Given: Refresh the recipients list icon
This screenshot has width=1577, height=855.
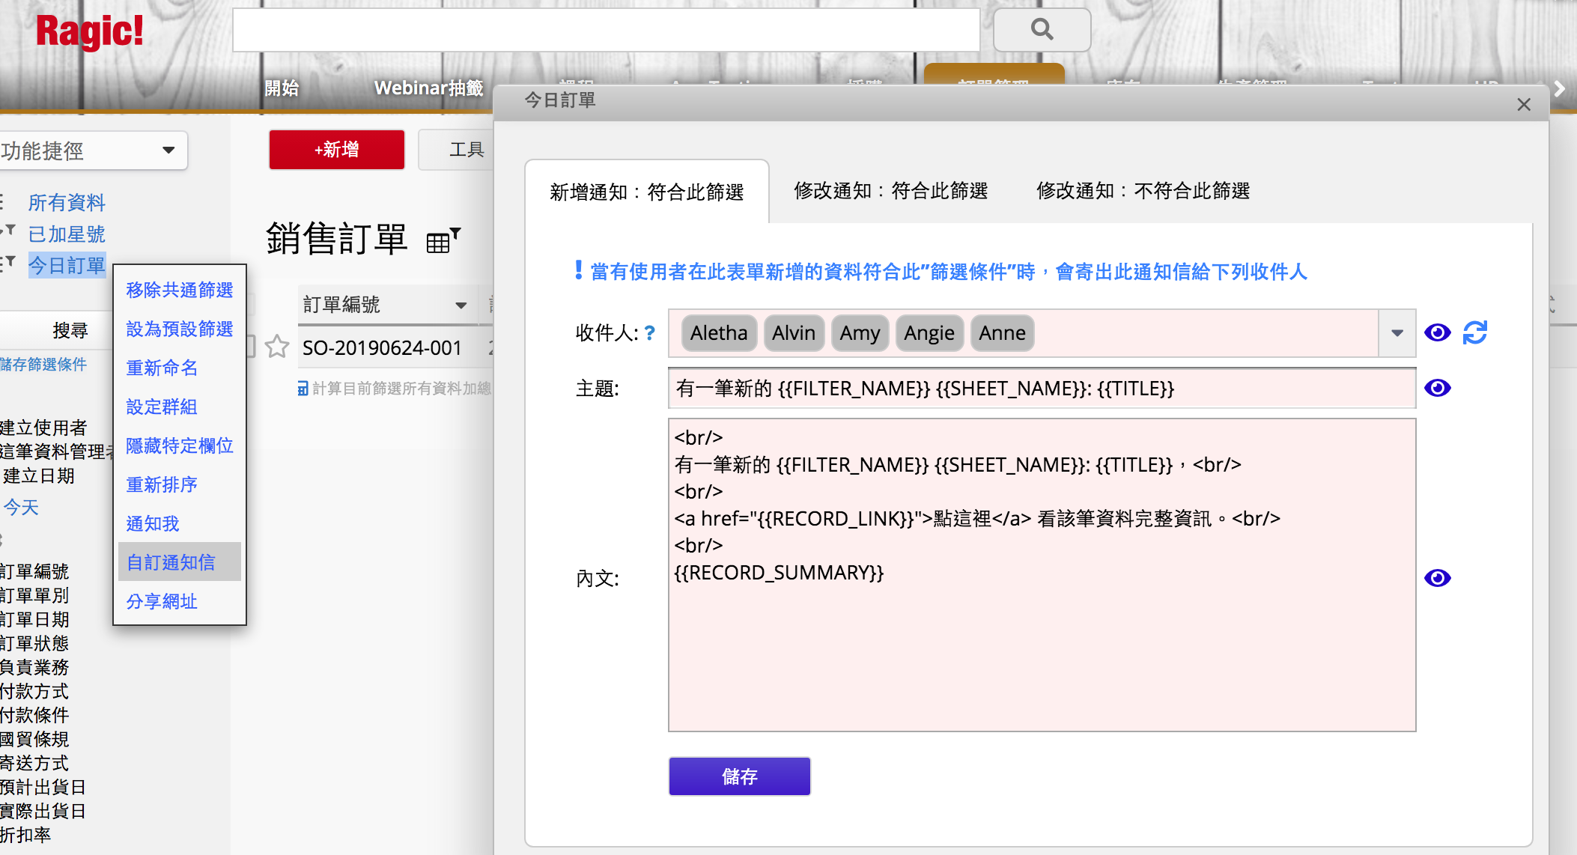Looking at the screenshot, I should click(x=1475, y=332).
